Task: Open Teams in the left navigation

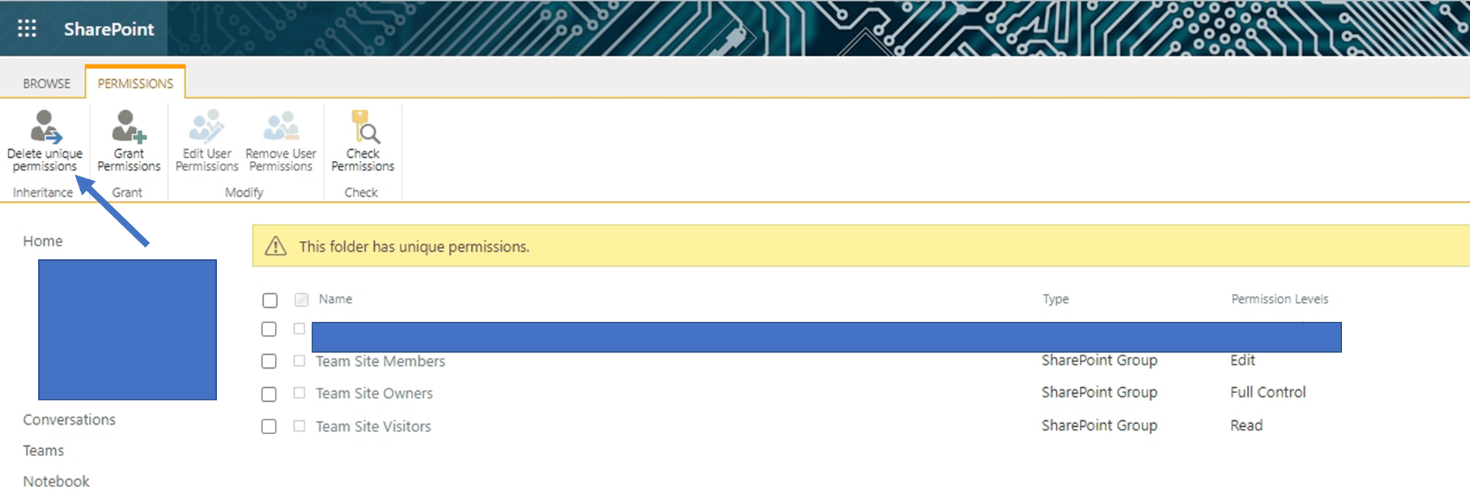Action: tap(43, 450)
